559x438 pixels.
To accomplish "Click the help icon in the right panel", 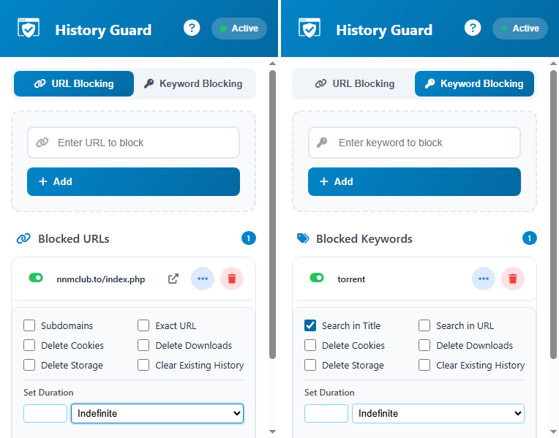I will (473, 29).
